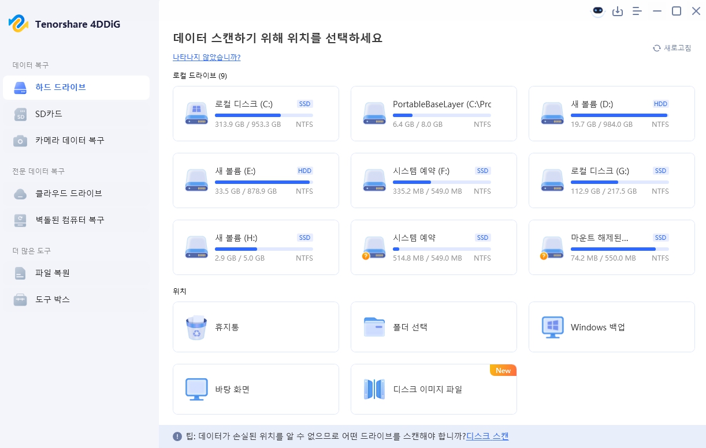This screenshot has height=448, width=706.
Task: Click the 514.8 MB / 549.0 MB text
Action: [428, 258]
